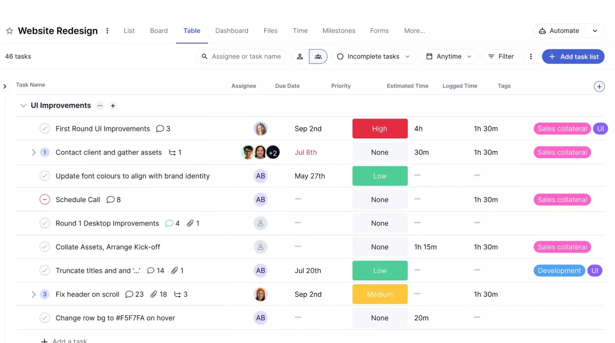Click assignee avatar for First Round UI Improvements
Screen dimensions: 615x343
click(x=261, y=129)
